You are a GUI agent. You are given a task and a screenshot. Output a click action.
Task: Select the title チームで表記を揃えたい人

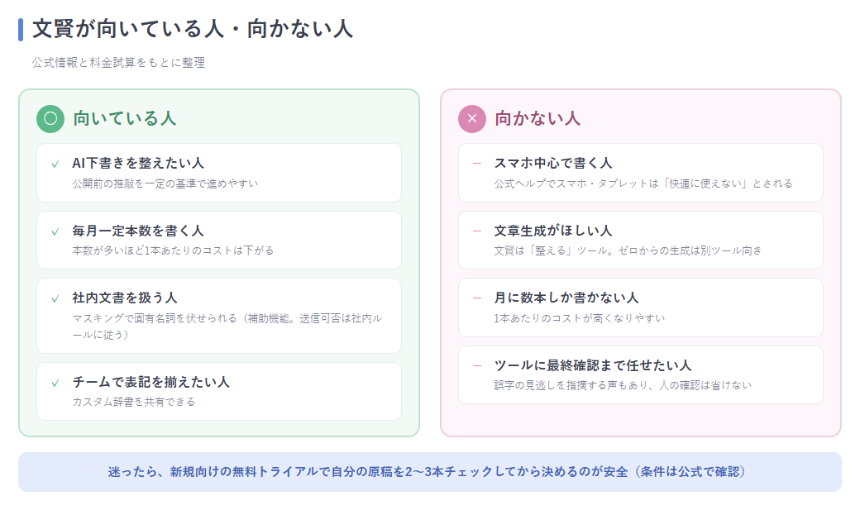[x=150, y=382]
